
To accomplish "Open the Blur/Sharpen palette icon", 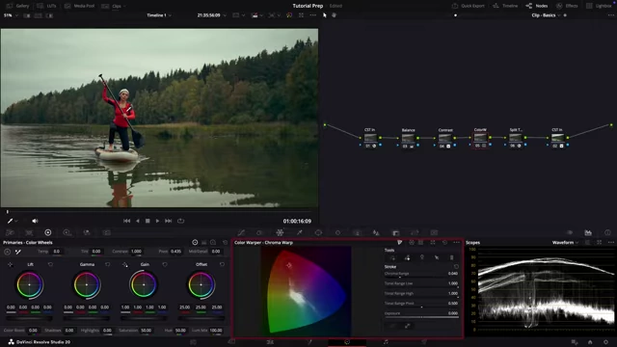I will point(376,232).
